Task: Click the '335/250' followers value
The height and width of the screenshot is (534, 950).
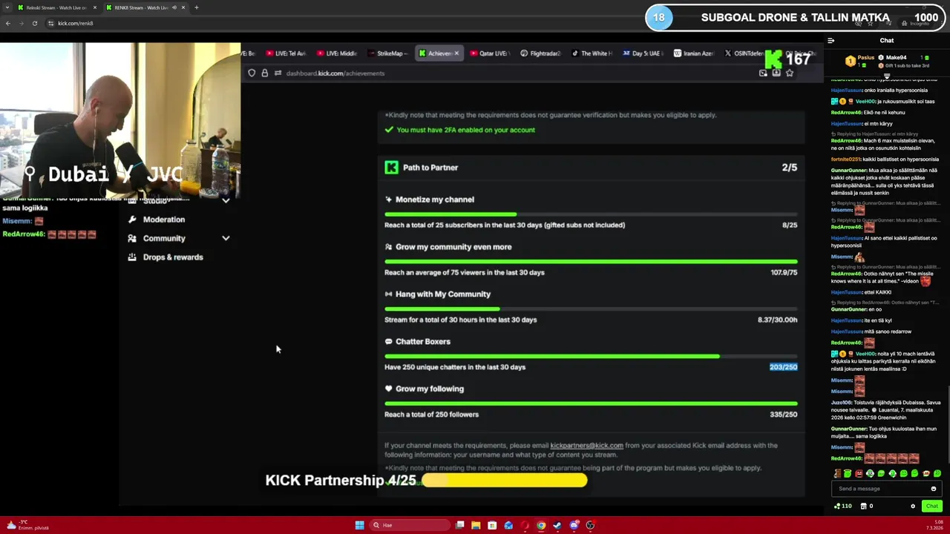Action: tap(783, 415)
